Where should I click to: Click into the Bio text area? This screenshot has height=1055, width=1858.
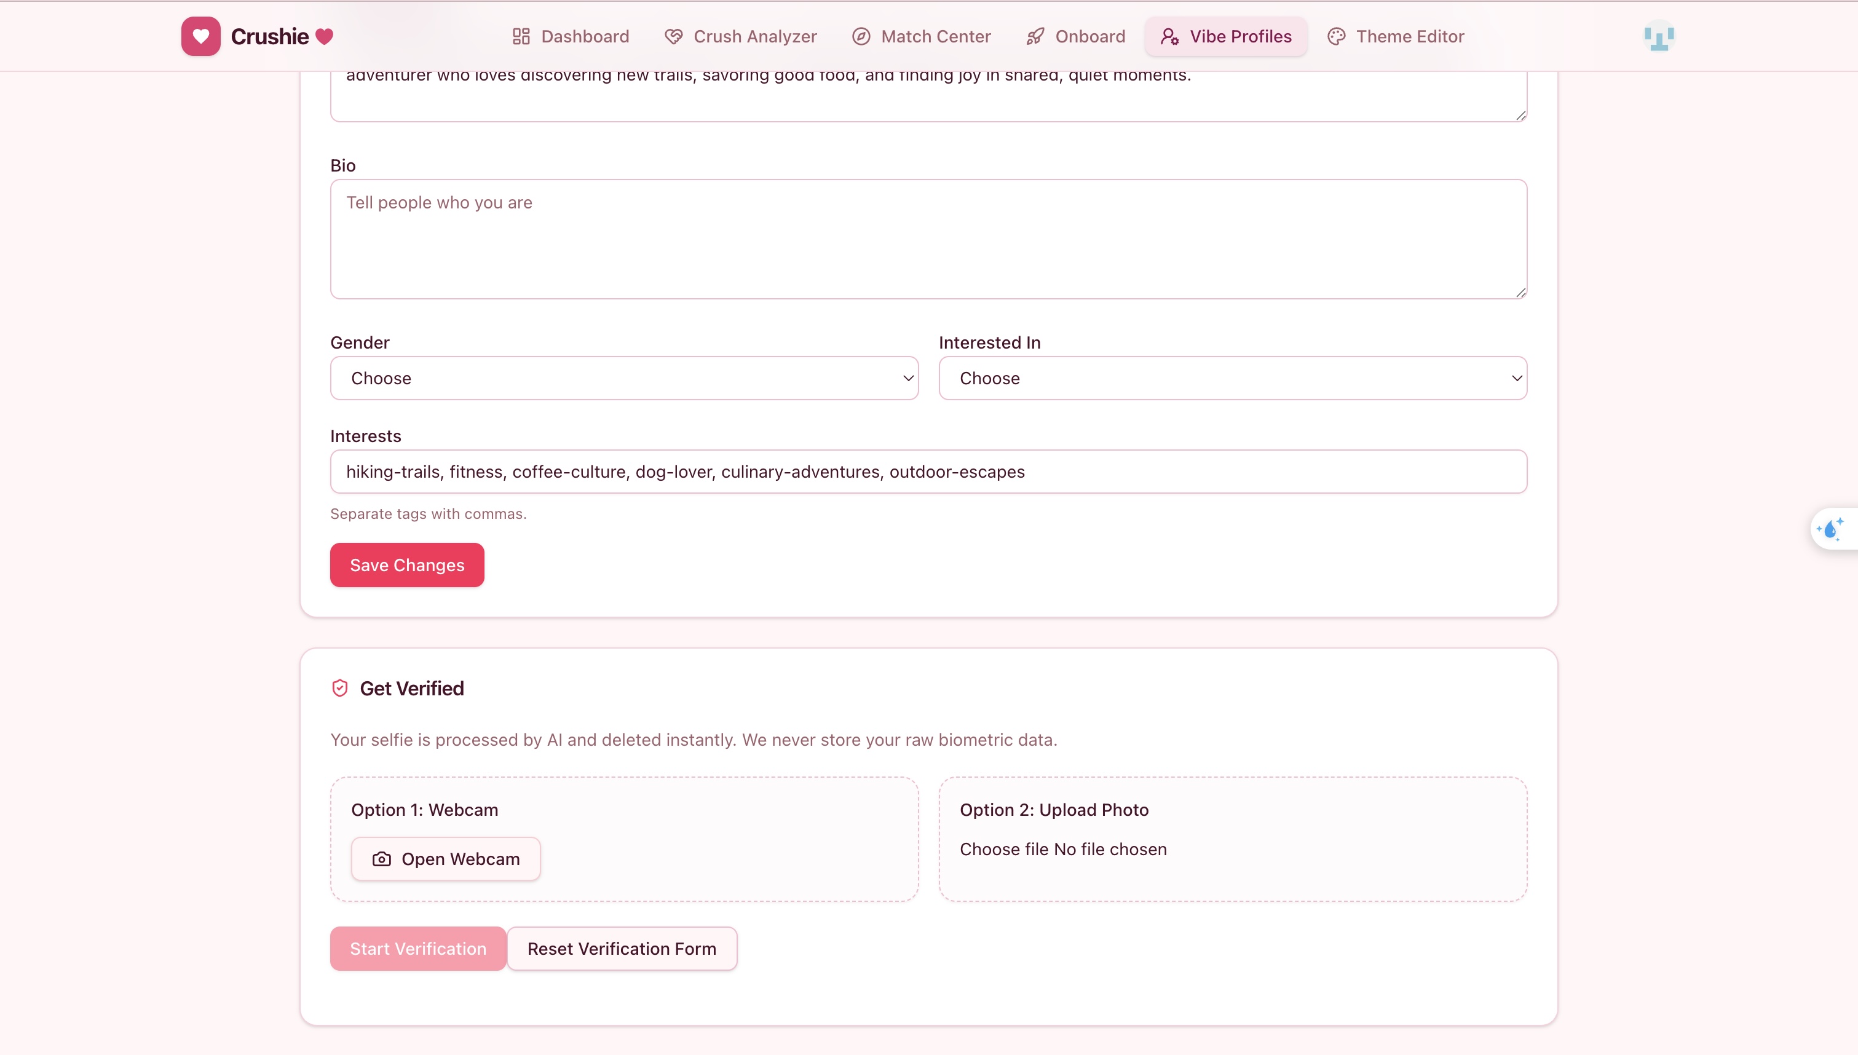[x=928, y=239]
